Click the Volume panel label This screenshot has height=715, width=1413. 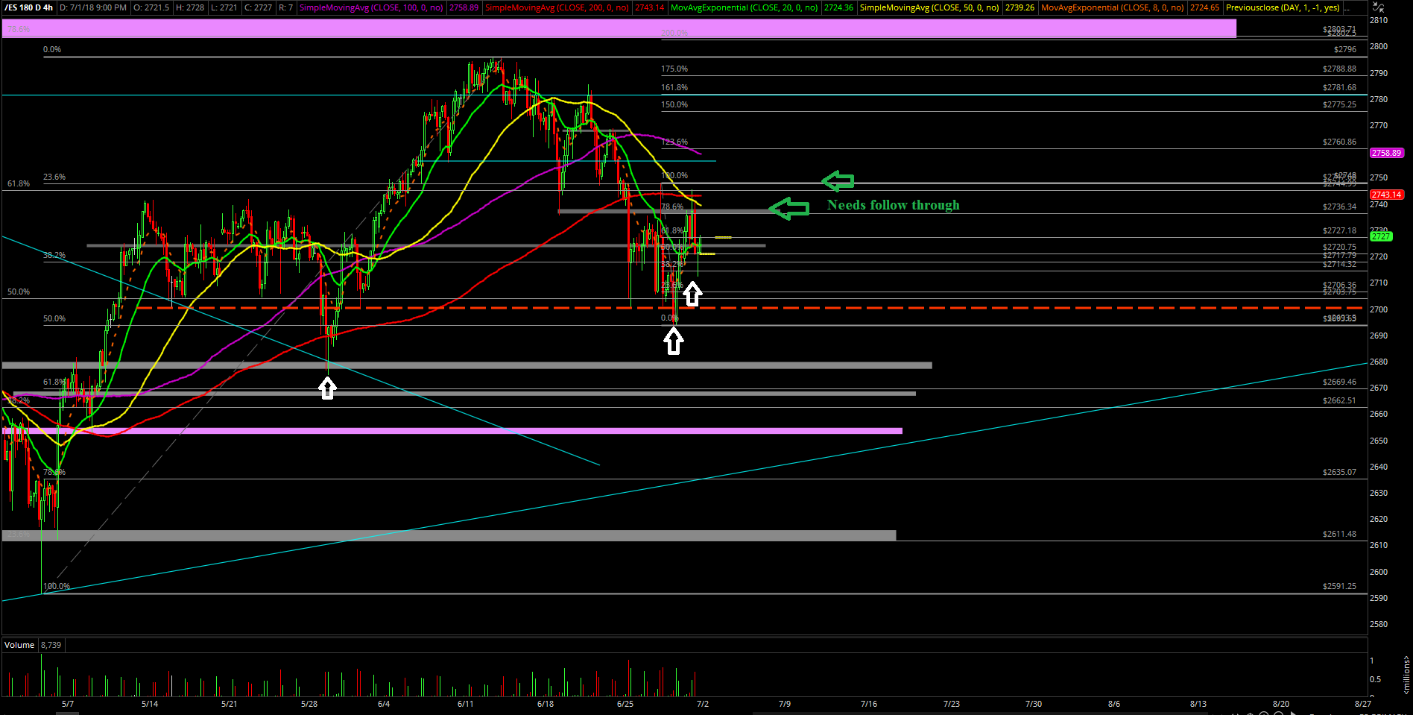pyautogui.click(x=19, y=645)
